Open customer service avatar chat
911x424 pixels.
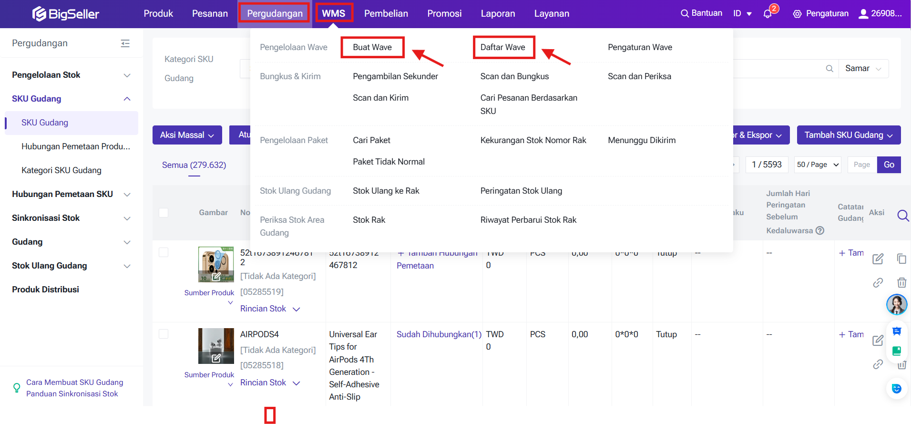(x=897, y=305)
